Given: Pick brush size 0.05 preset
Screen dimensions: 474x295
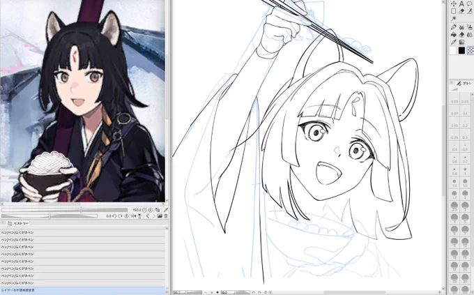Looking at the screenshot, I should click(465, 98).
